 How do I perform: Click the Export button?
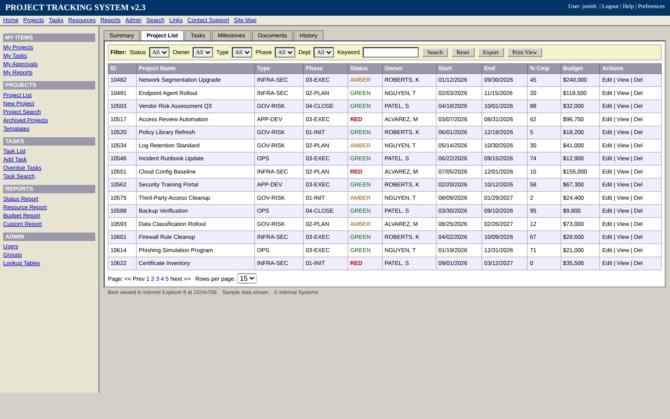coord(491,52)
